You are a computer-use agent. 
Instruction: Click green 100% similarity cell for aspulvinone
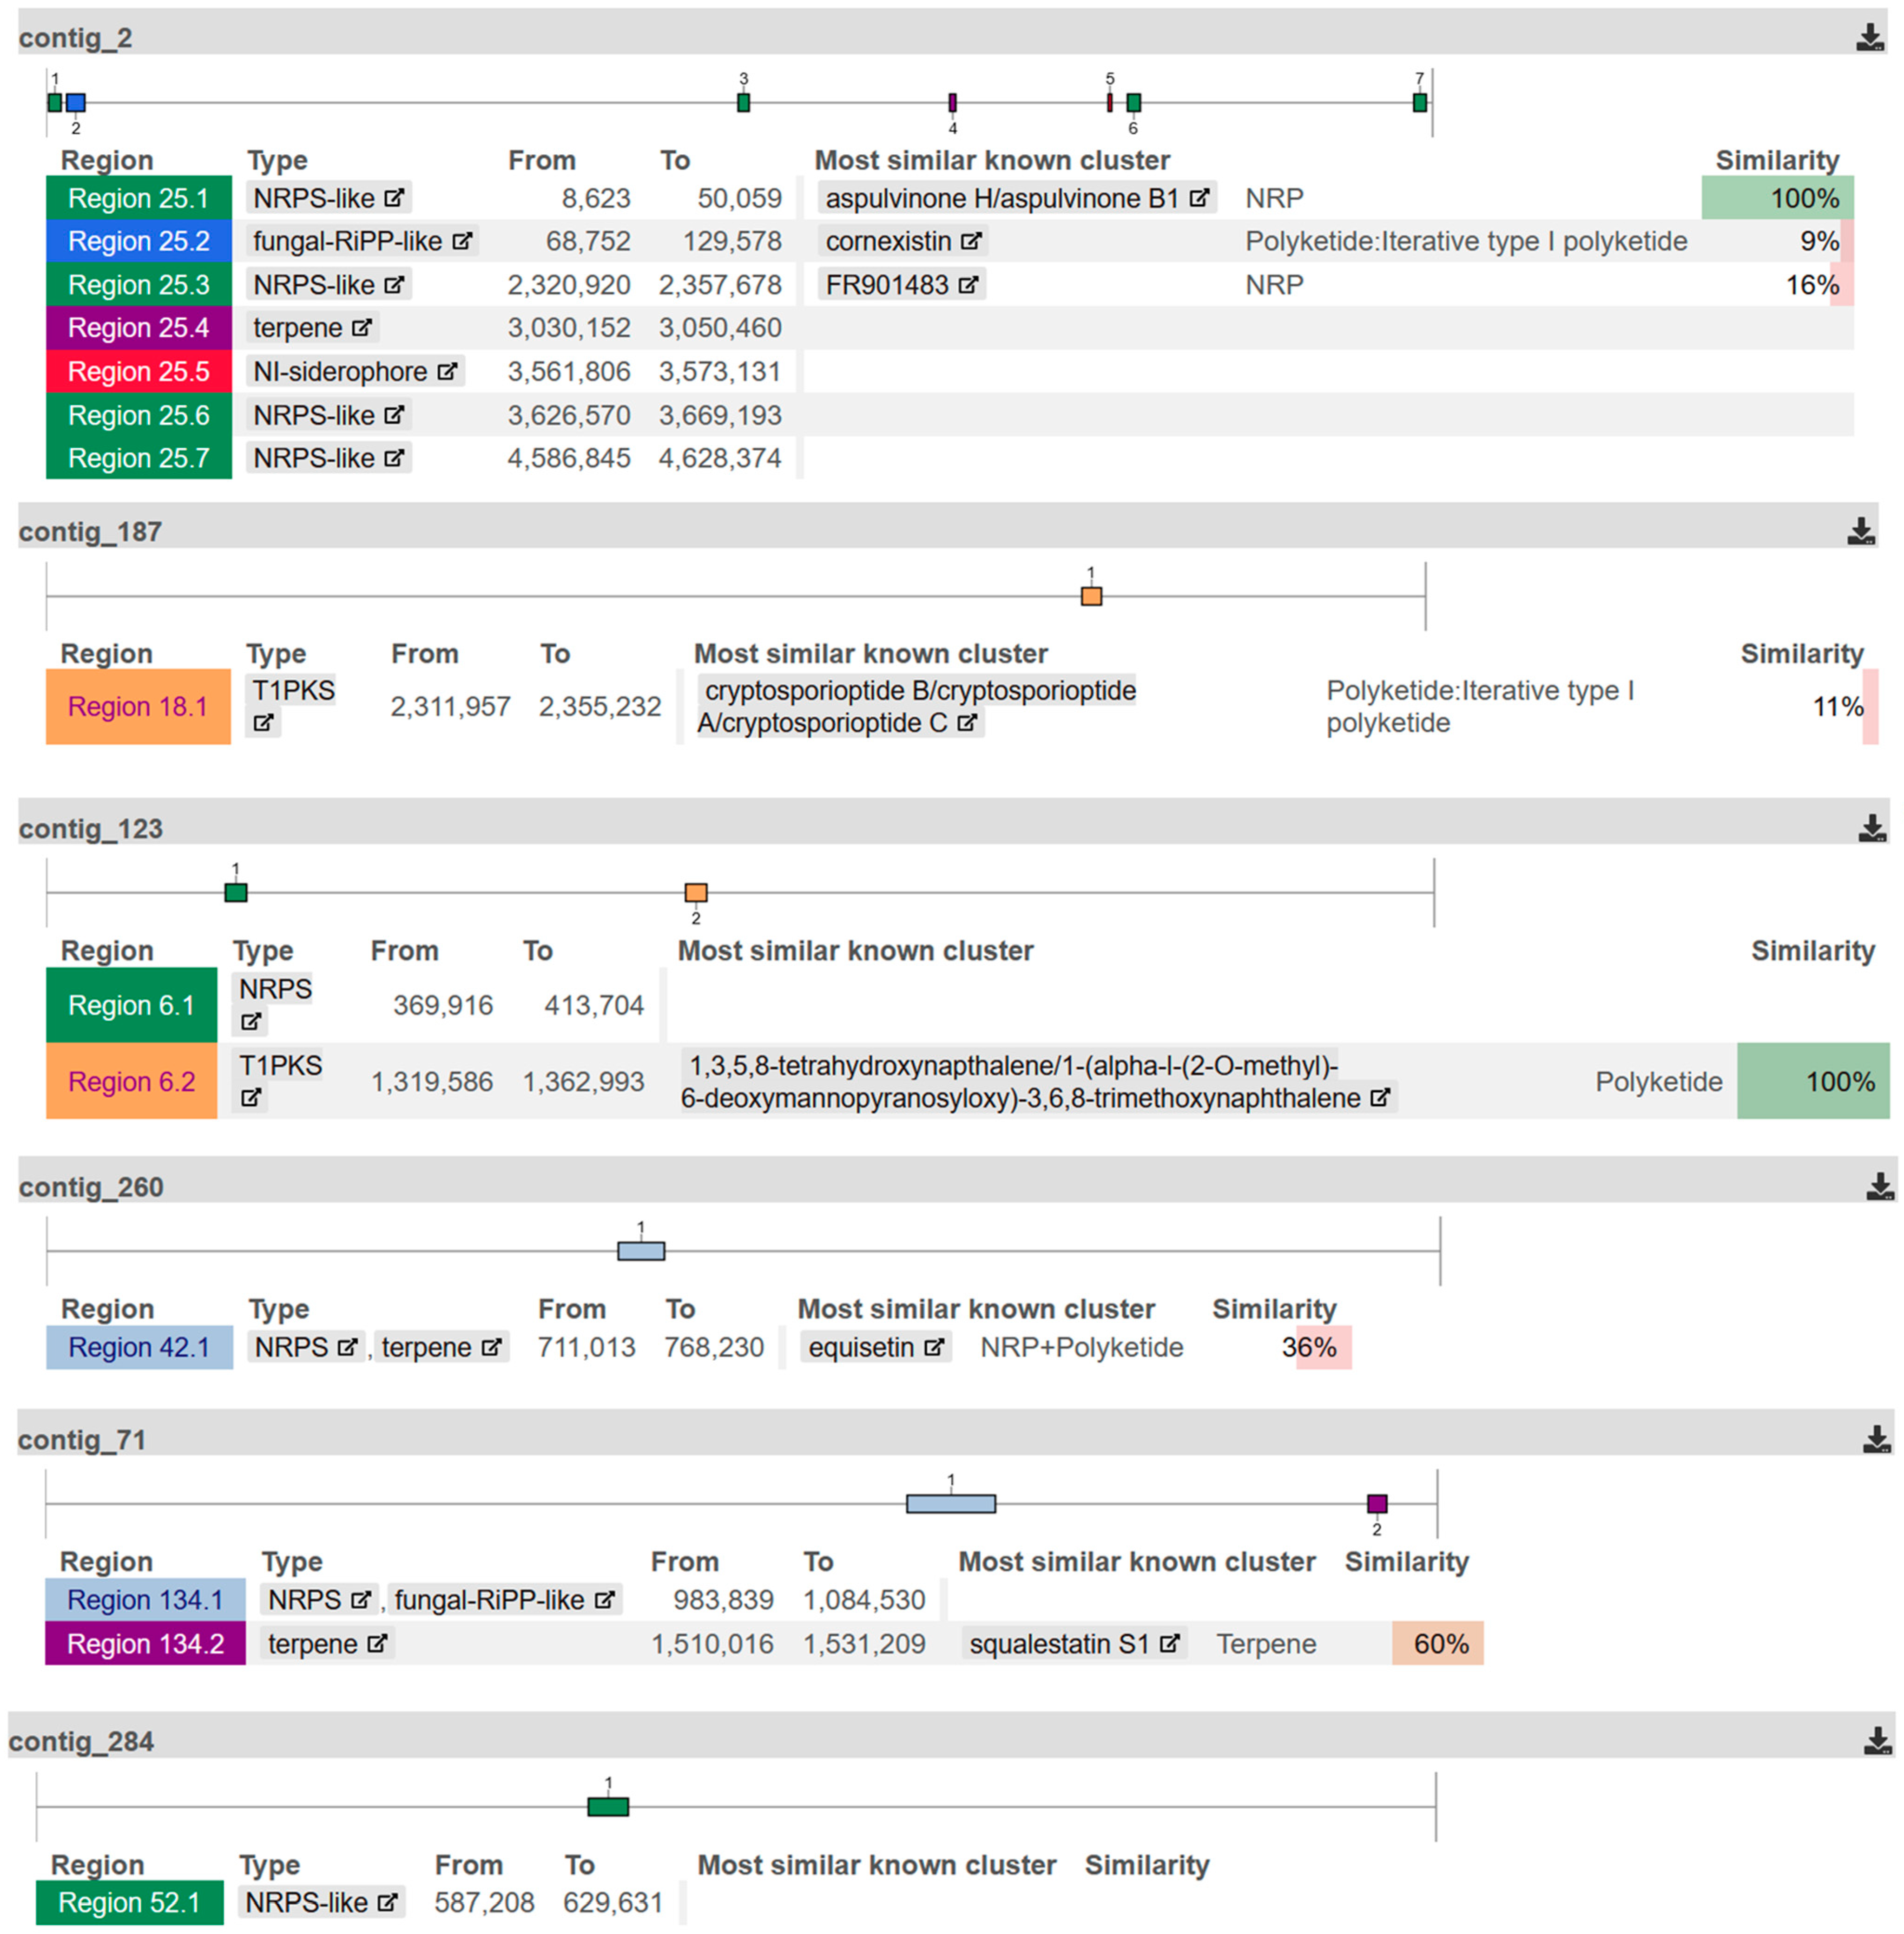(1777, 198)
